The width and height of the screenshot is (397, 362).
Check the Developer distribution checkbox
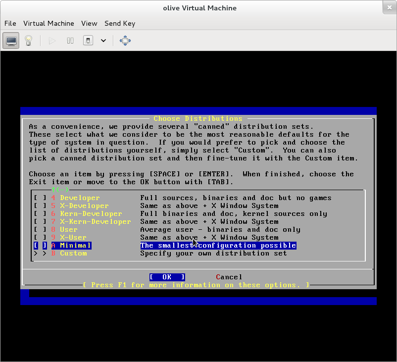tap(40, 198)
